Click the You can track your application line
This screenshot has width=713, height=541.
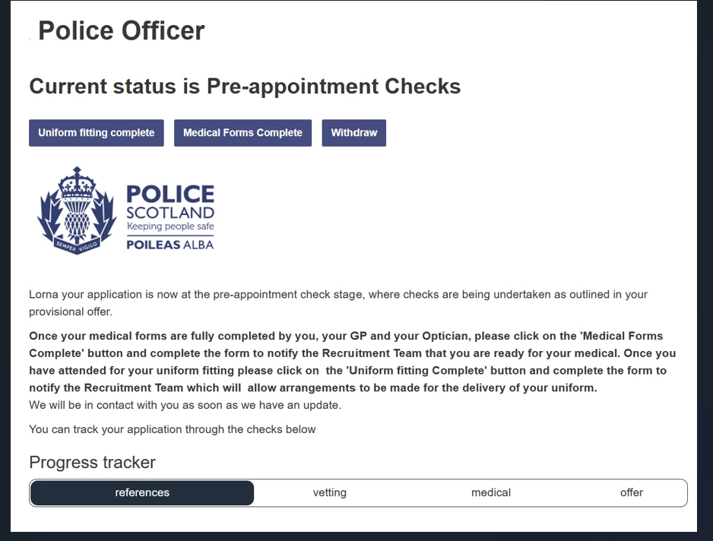(x=172, y=429)
